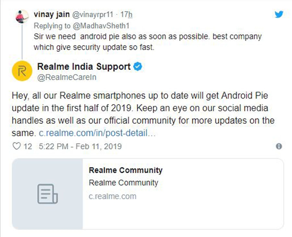Click the 5:22 PM - Feb 11, 2019 timestamp

point(80,146)
